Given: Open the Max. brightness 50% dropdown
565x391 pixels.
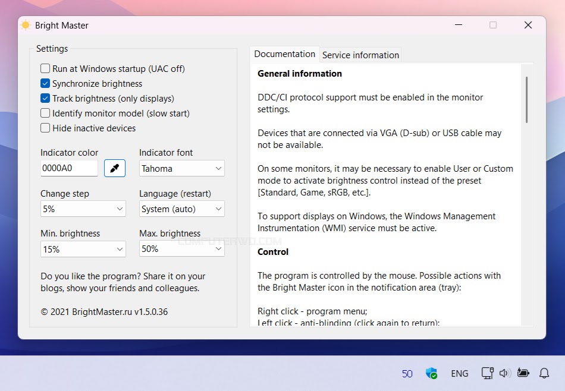Looking at the screenshot, I should click(x=181, y=249).
